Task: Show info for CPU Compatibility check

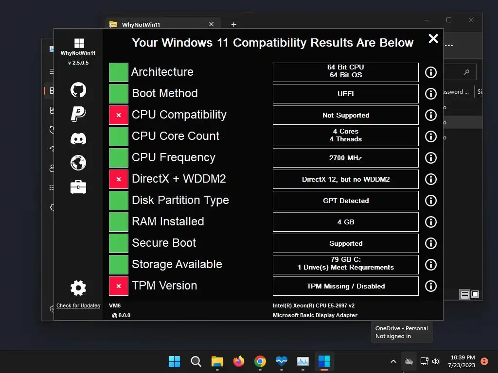Action: 431,115
